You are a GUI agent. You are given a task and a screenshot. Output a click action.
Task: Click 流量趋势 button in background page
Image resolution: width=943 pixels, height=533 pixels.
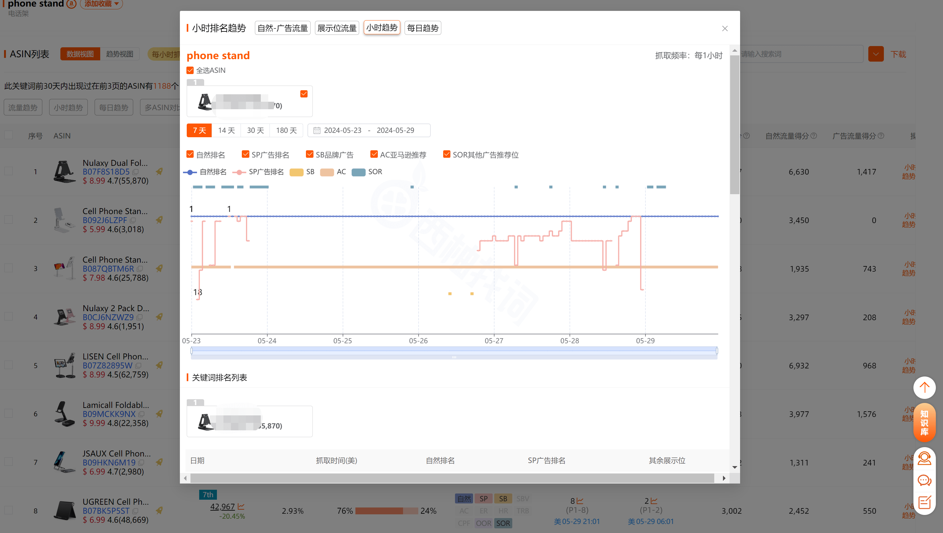(x=23, y=107)
